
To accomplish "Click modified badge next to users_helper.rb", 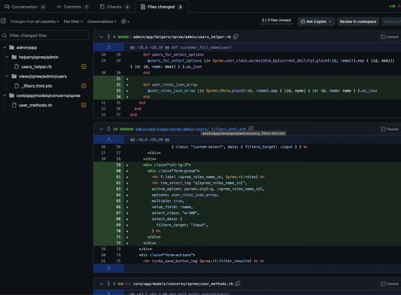I will pyautogui.click(x=84, y=67).
